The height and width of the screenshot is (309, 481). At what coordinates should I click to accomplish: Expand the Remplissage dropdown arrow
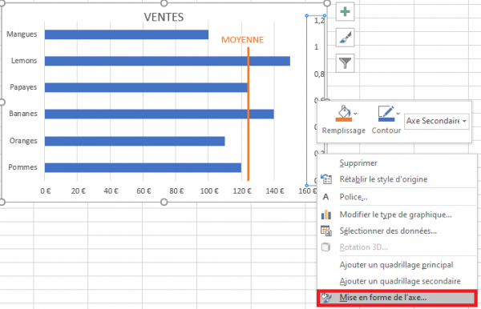click(355, 114)
